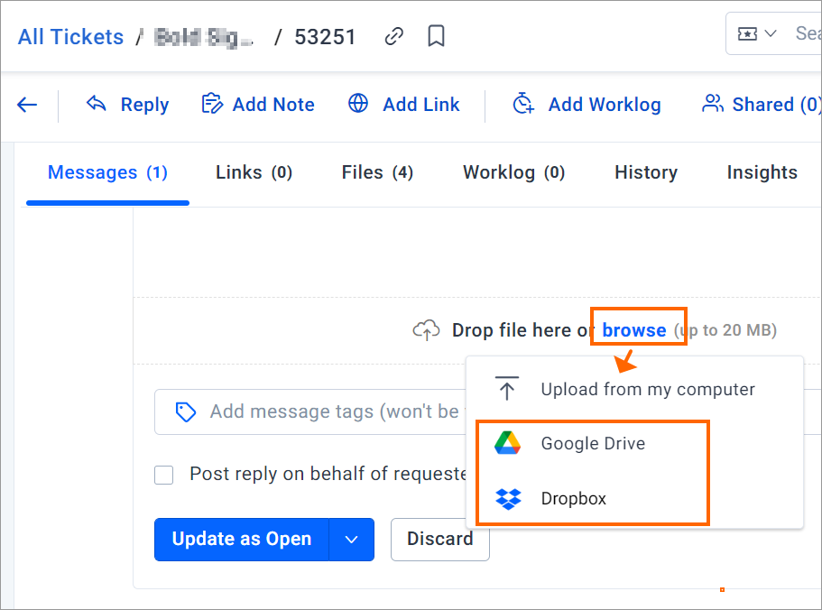822x610 pixels.
Task: Click the browse link to attach file
Action: [x=633, y=330]
